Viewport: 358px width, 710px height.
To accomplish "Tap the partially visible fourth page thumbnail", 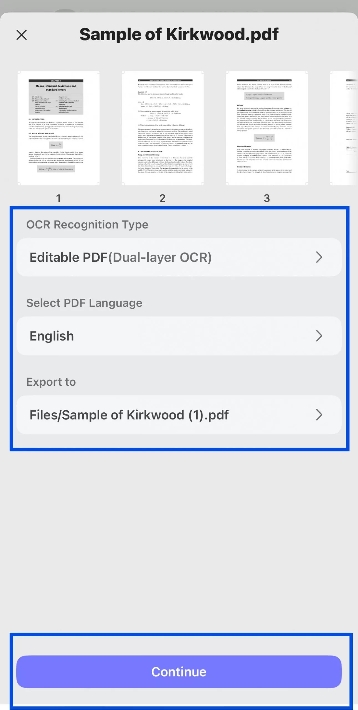I will click(344, 128).
